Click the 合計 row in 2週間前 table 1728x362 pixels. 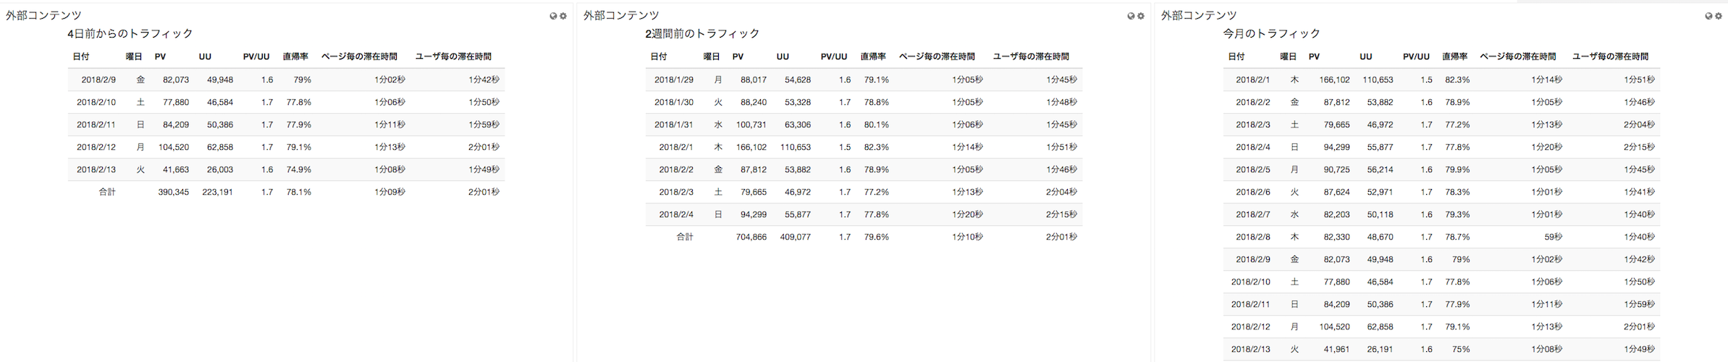click(864, 237)
